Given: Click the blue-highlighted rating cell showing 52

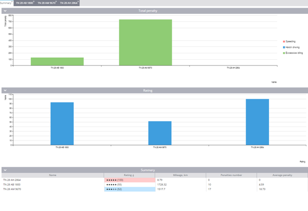Looking at the screenshot, I should (129, 189).
